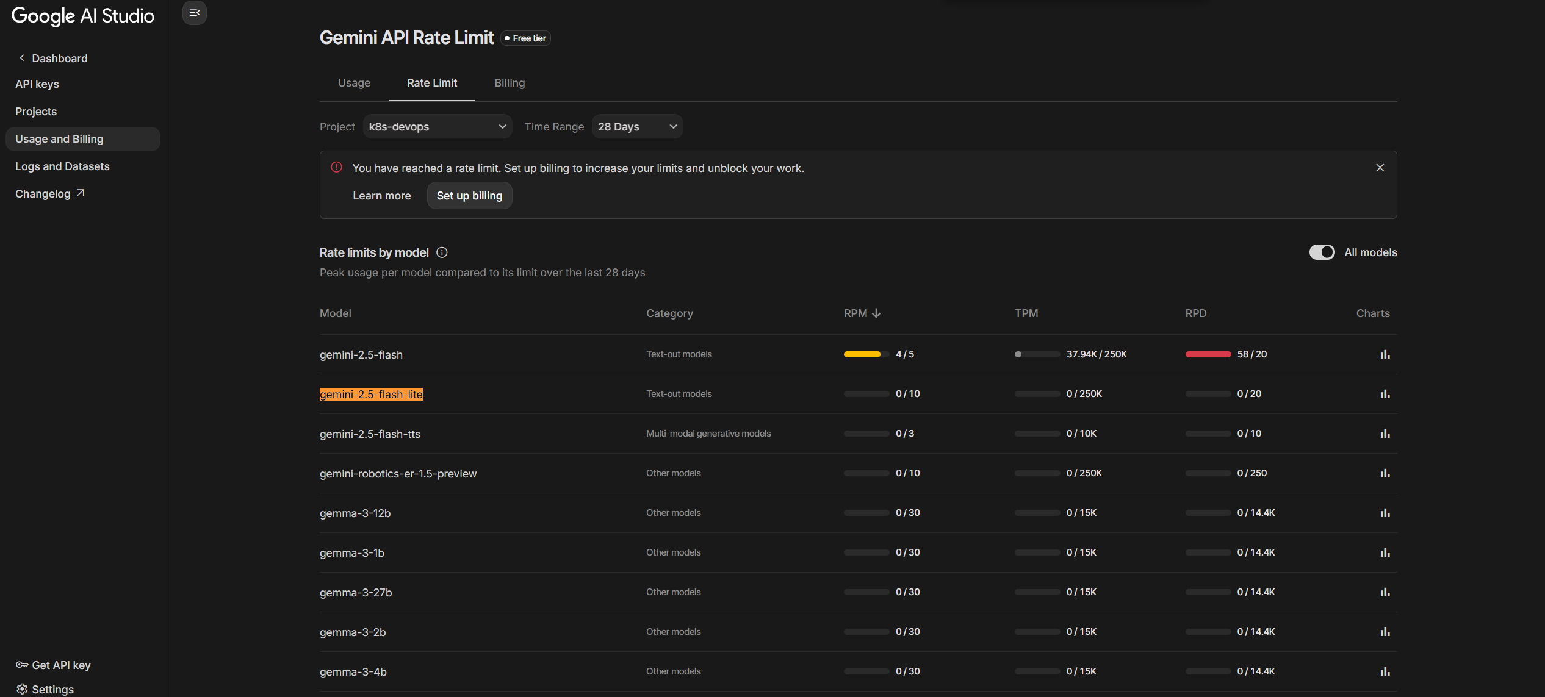Sort table by RPM column arrow
Viewport: 1545px width, 697px height.
[876, 313]
